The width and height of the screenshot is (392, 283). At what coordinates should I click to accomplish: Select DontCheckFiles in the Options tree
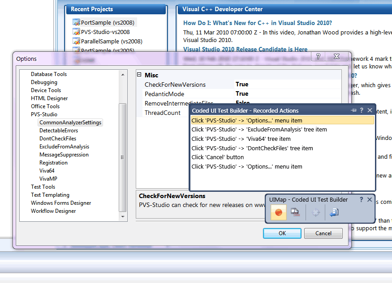click(x=58, y=138)
